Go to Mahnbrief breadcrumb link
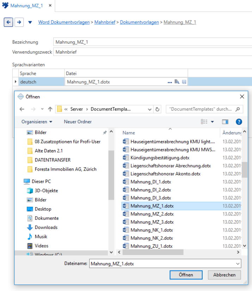The image size is (252, 291). 105,22
